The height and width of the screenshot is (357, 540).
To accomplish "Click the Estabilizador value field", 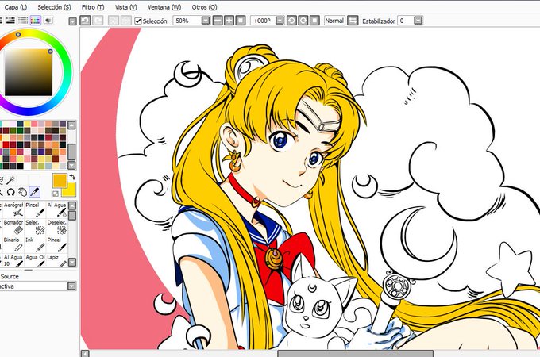I will coord(406,21).
